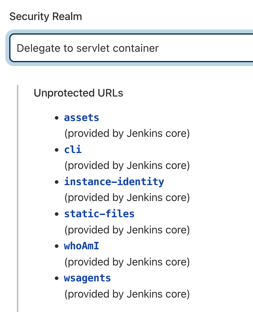Click the bullet beside assets
This screenshot has height=329, width=253.
57,118
